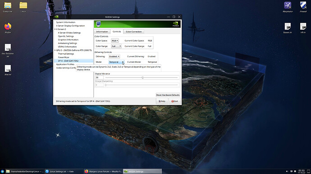Image resolution: width=311 pixels, height=174 pixels.
Task: Switch to the Linux Settings.txt Kate task
Action: 64,171
